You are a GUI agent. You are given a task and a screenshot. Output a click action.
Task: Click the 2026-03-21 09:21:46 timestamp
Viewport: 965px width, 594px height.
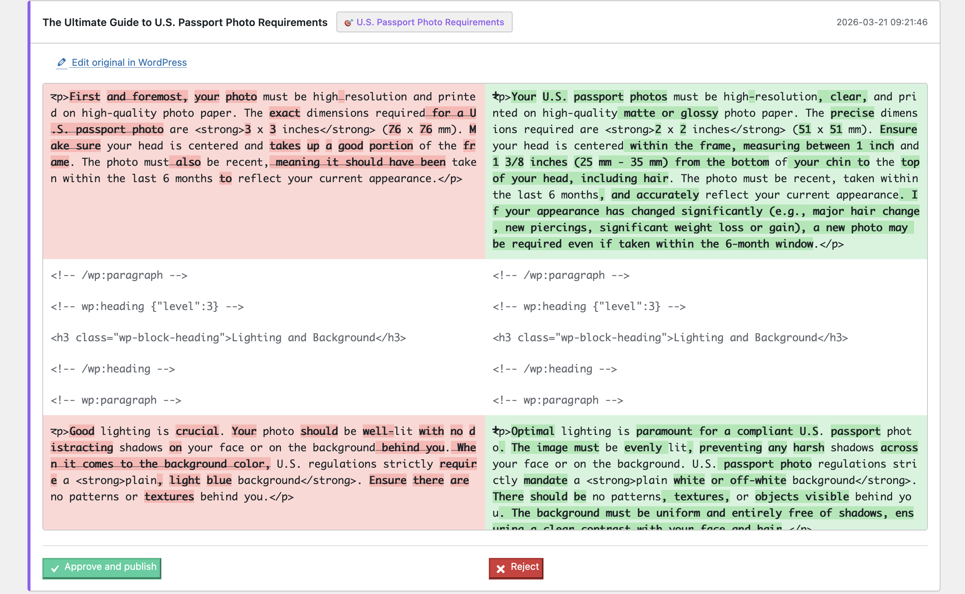[881, 22]
